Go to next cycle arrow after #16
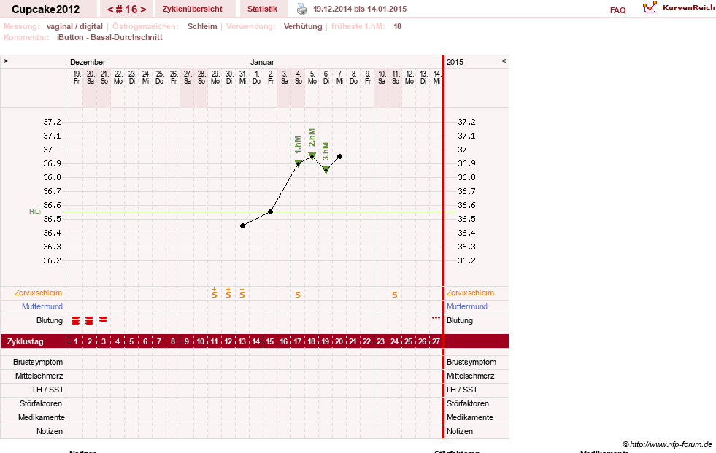The width and height of the screenshot is (716, 453). coord(143,9)
